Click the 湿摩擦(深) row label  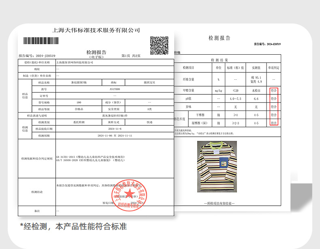tap(200, 123)
